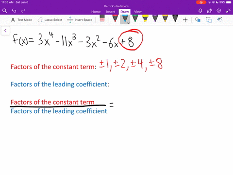This screenshot has height=175, width=233.
Task: Tap the clock time in status bar
Action: click(x=7, y=2)
